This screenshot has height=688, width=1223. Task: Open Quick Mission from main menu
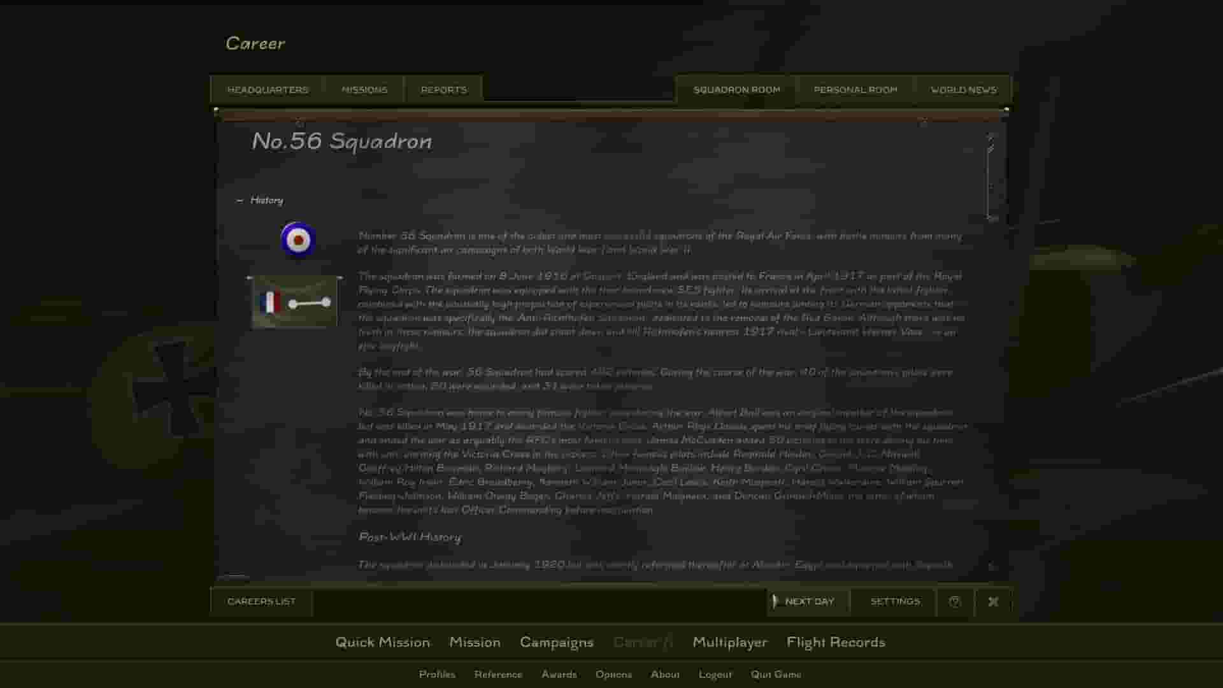tap(382, 642)
